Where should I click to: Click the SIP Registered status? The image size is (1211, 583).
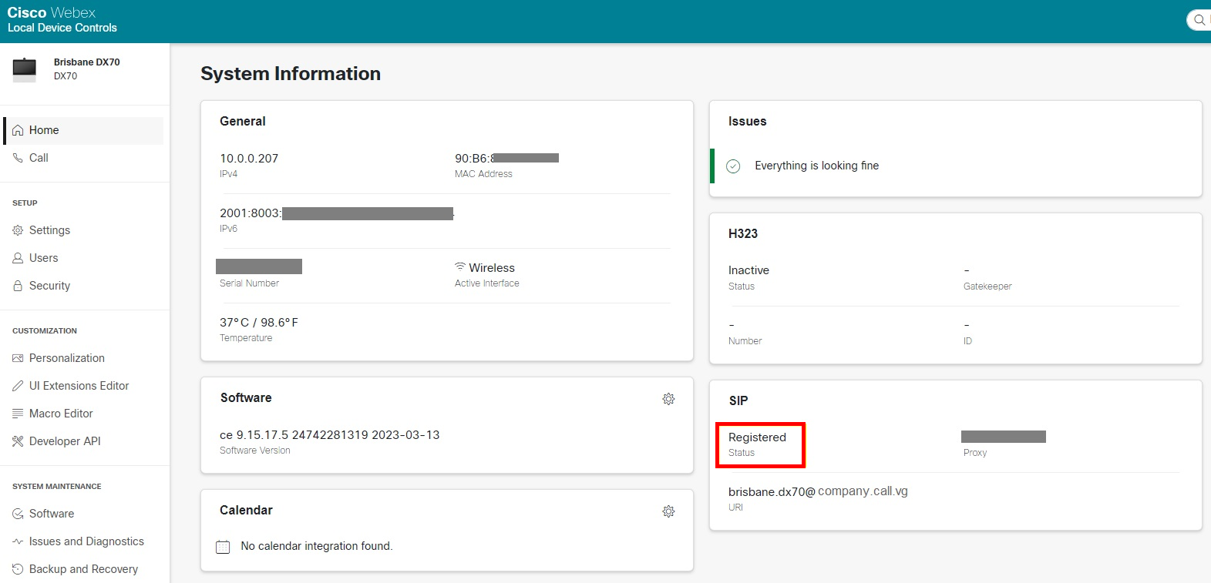(757, 437)
